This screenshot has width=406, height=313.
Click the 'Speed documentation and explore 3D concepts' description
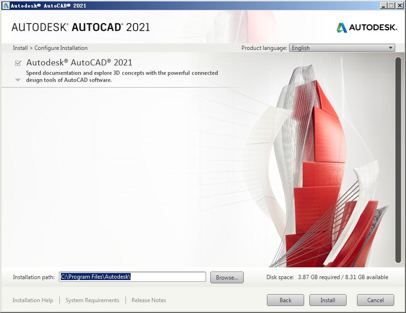pyautogui.click(x=122, y=76)
